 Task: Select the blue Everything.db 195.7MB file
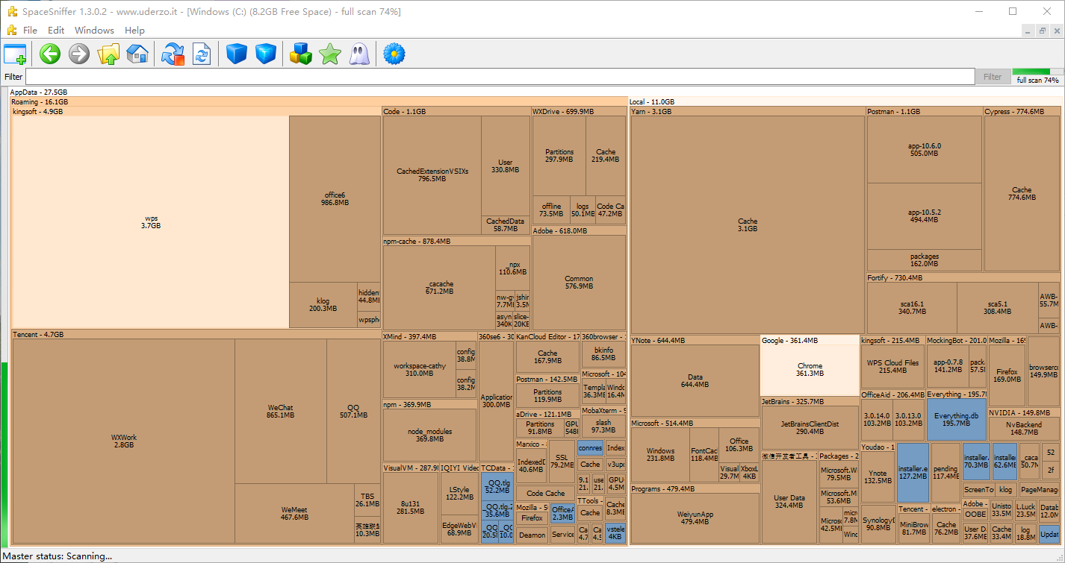tap(956, 419)
